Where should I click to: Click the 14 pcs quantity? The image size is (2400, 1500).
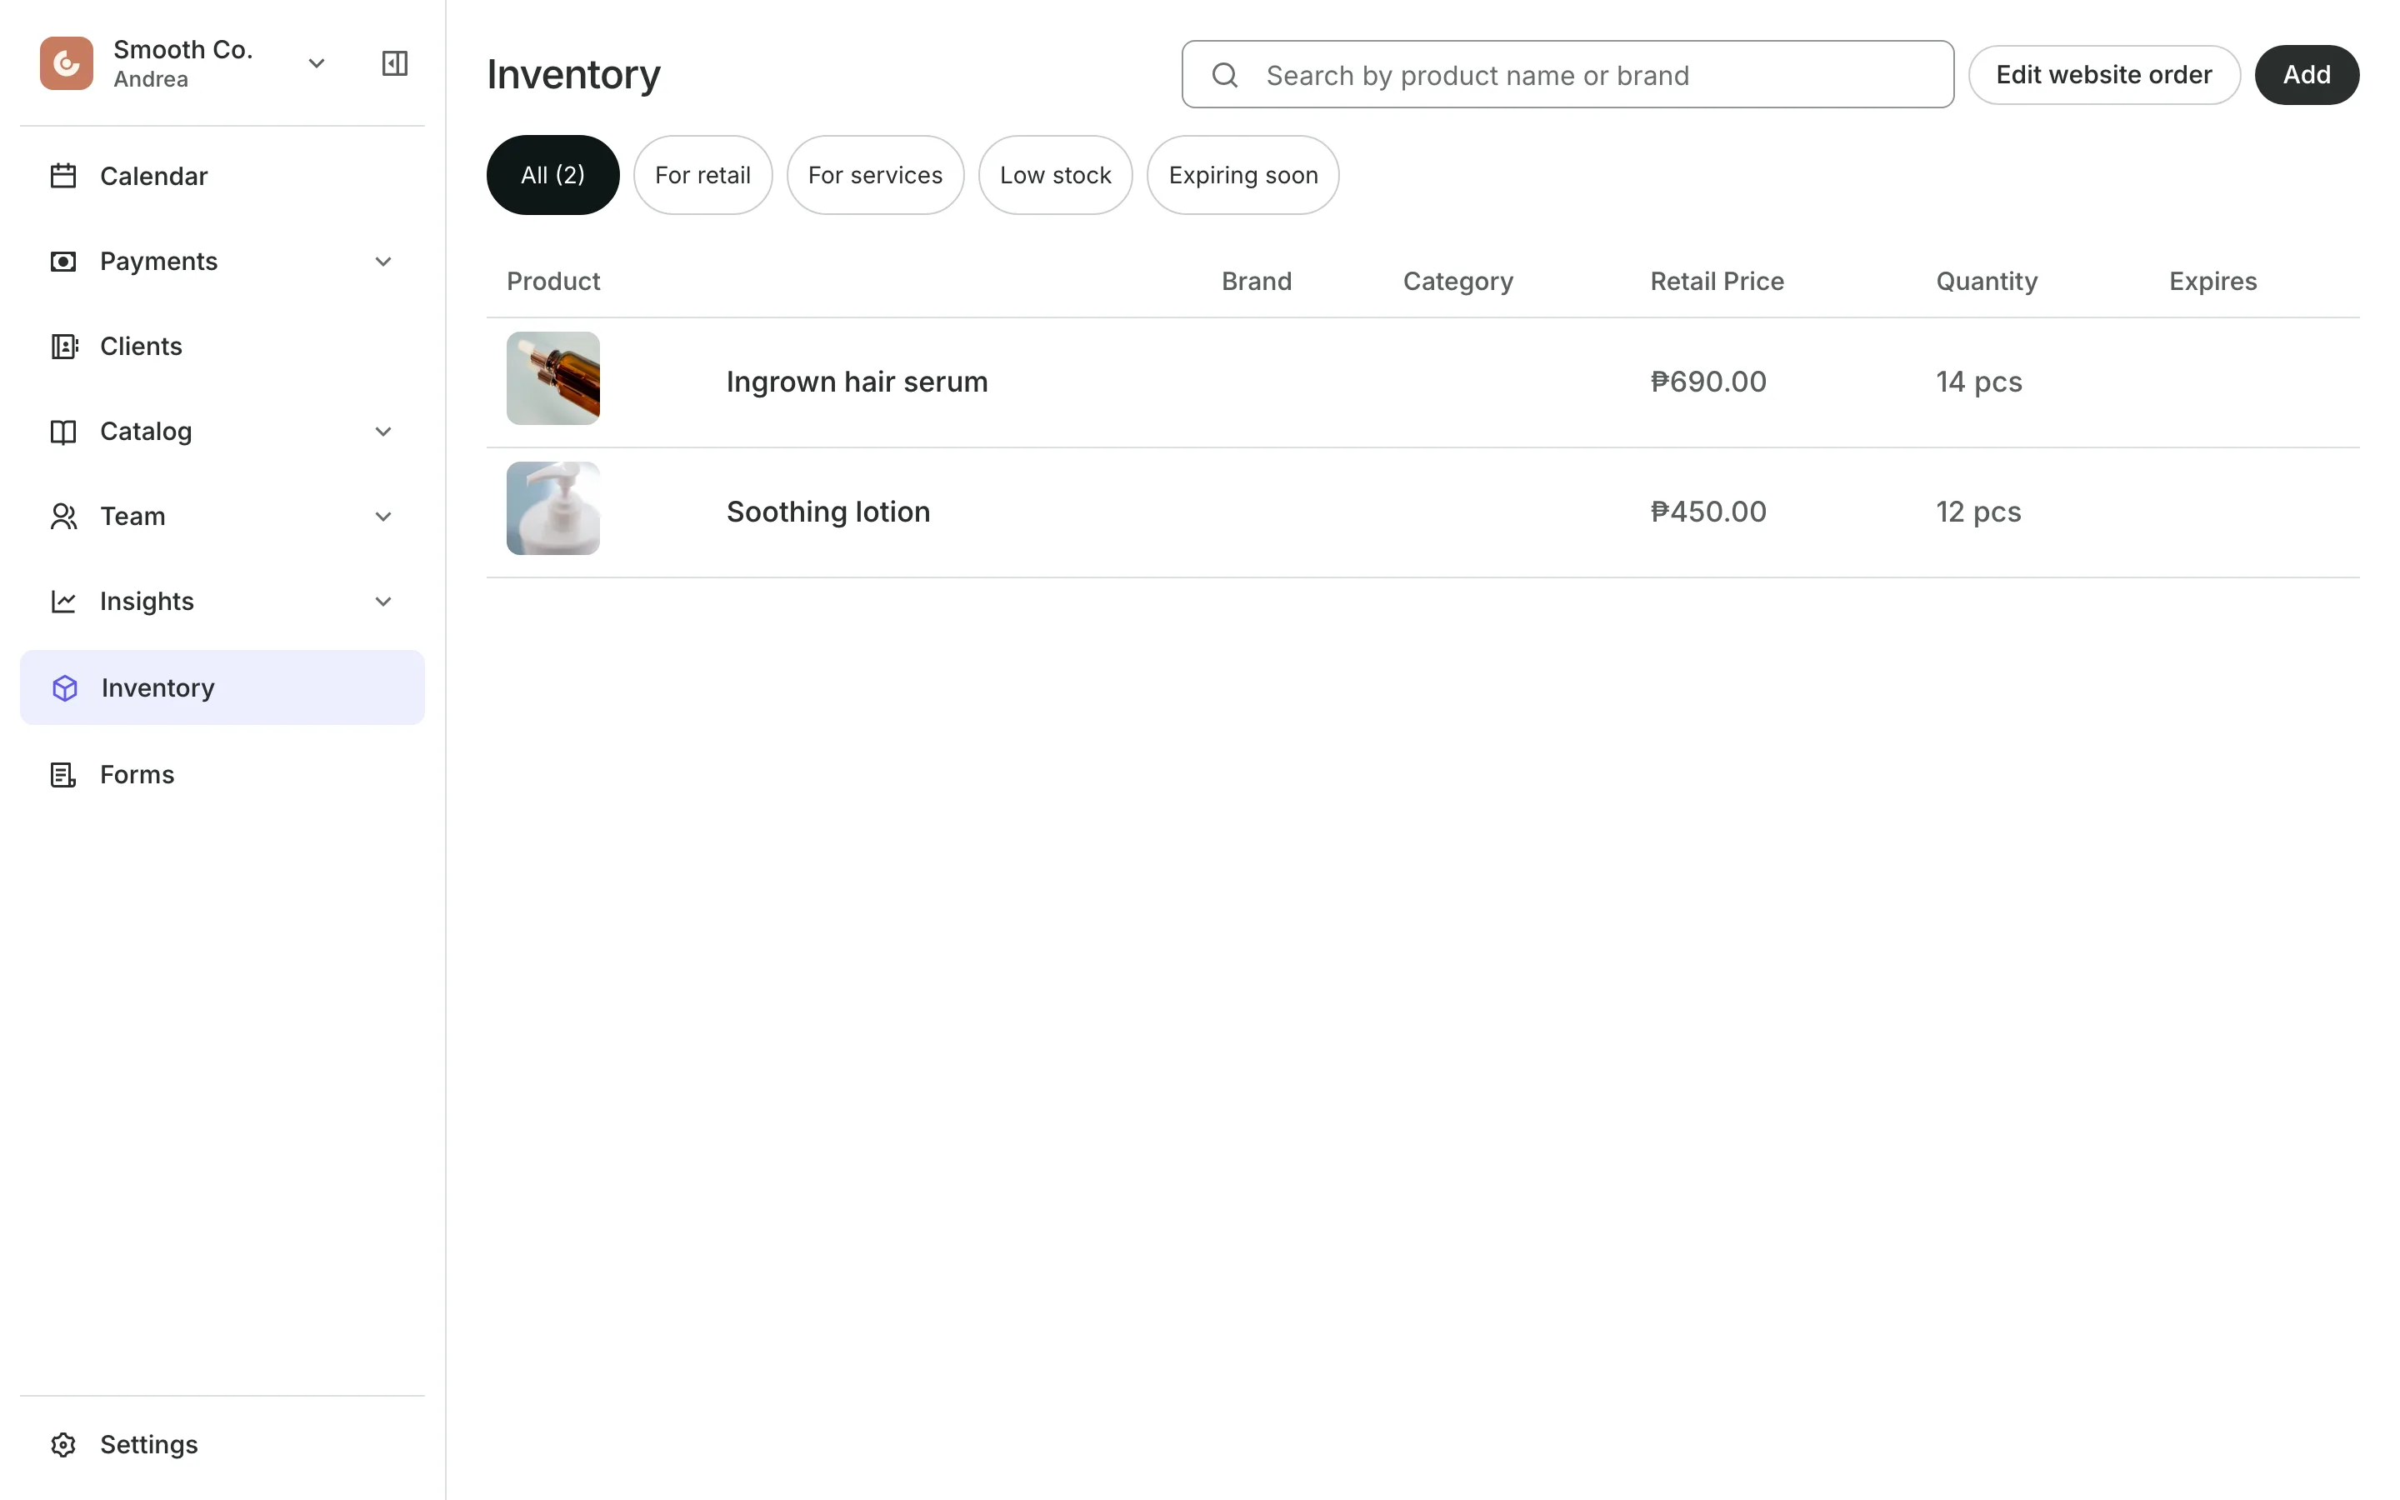coord(1978,382)
